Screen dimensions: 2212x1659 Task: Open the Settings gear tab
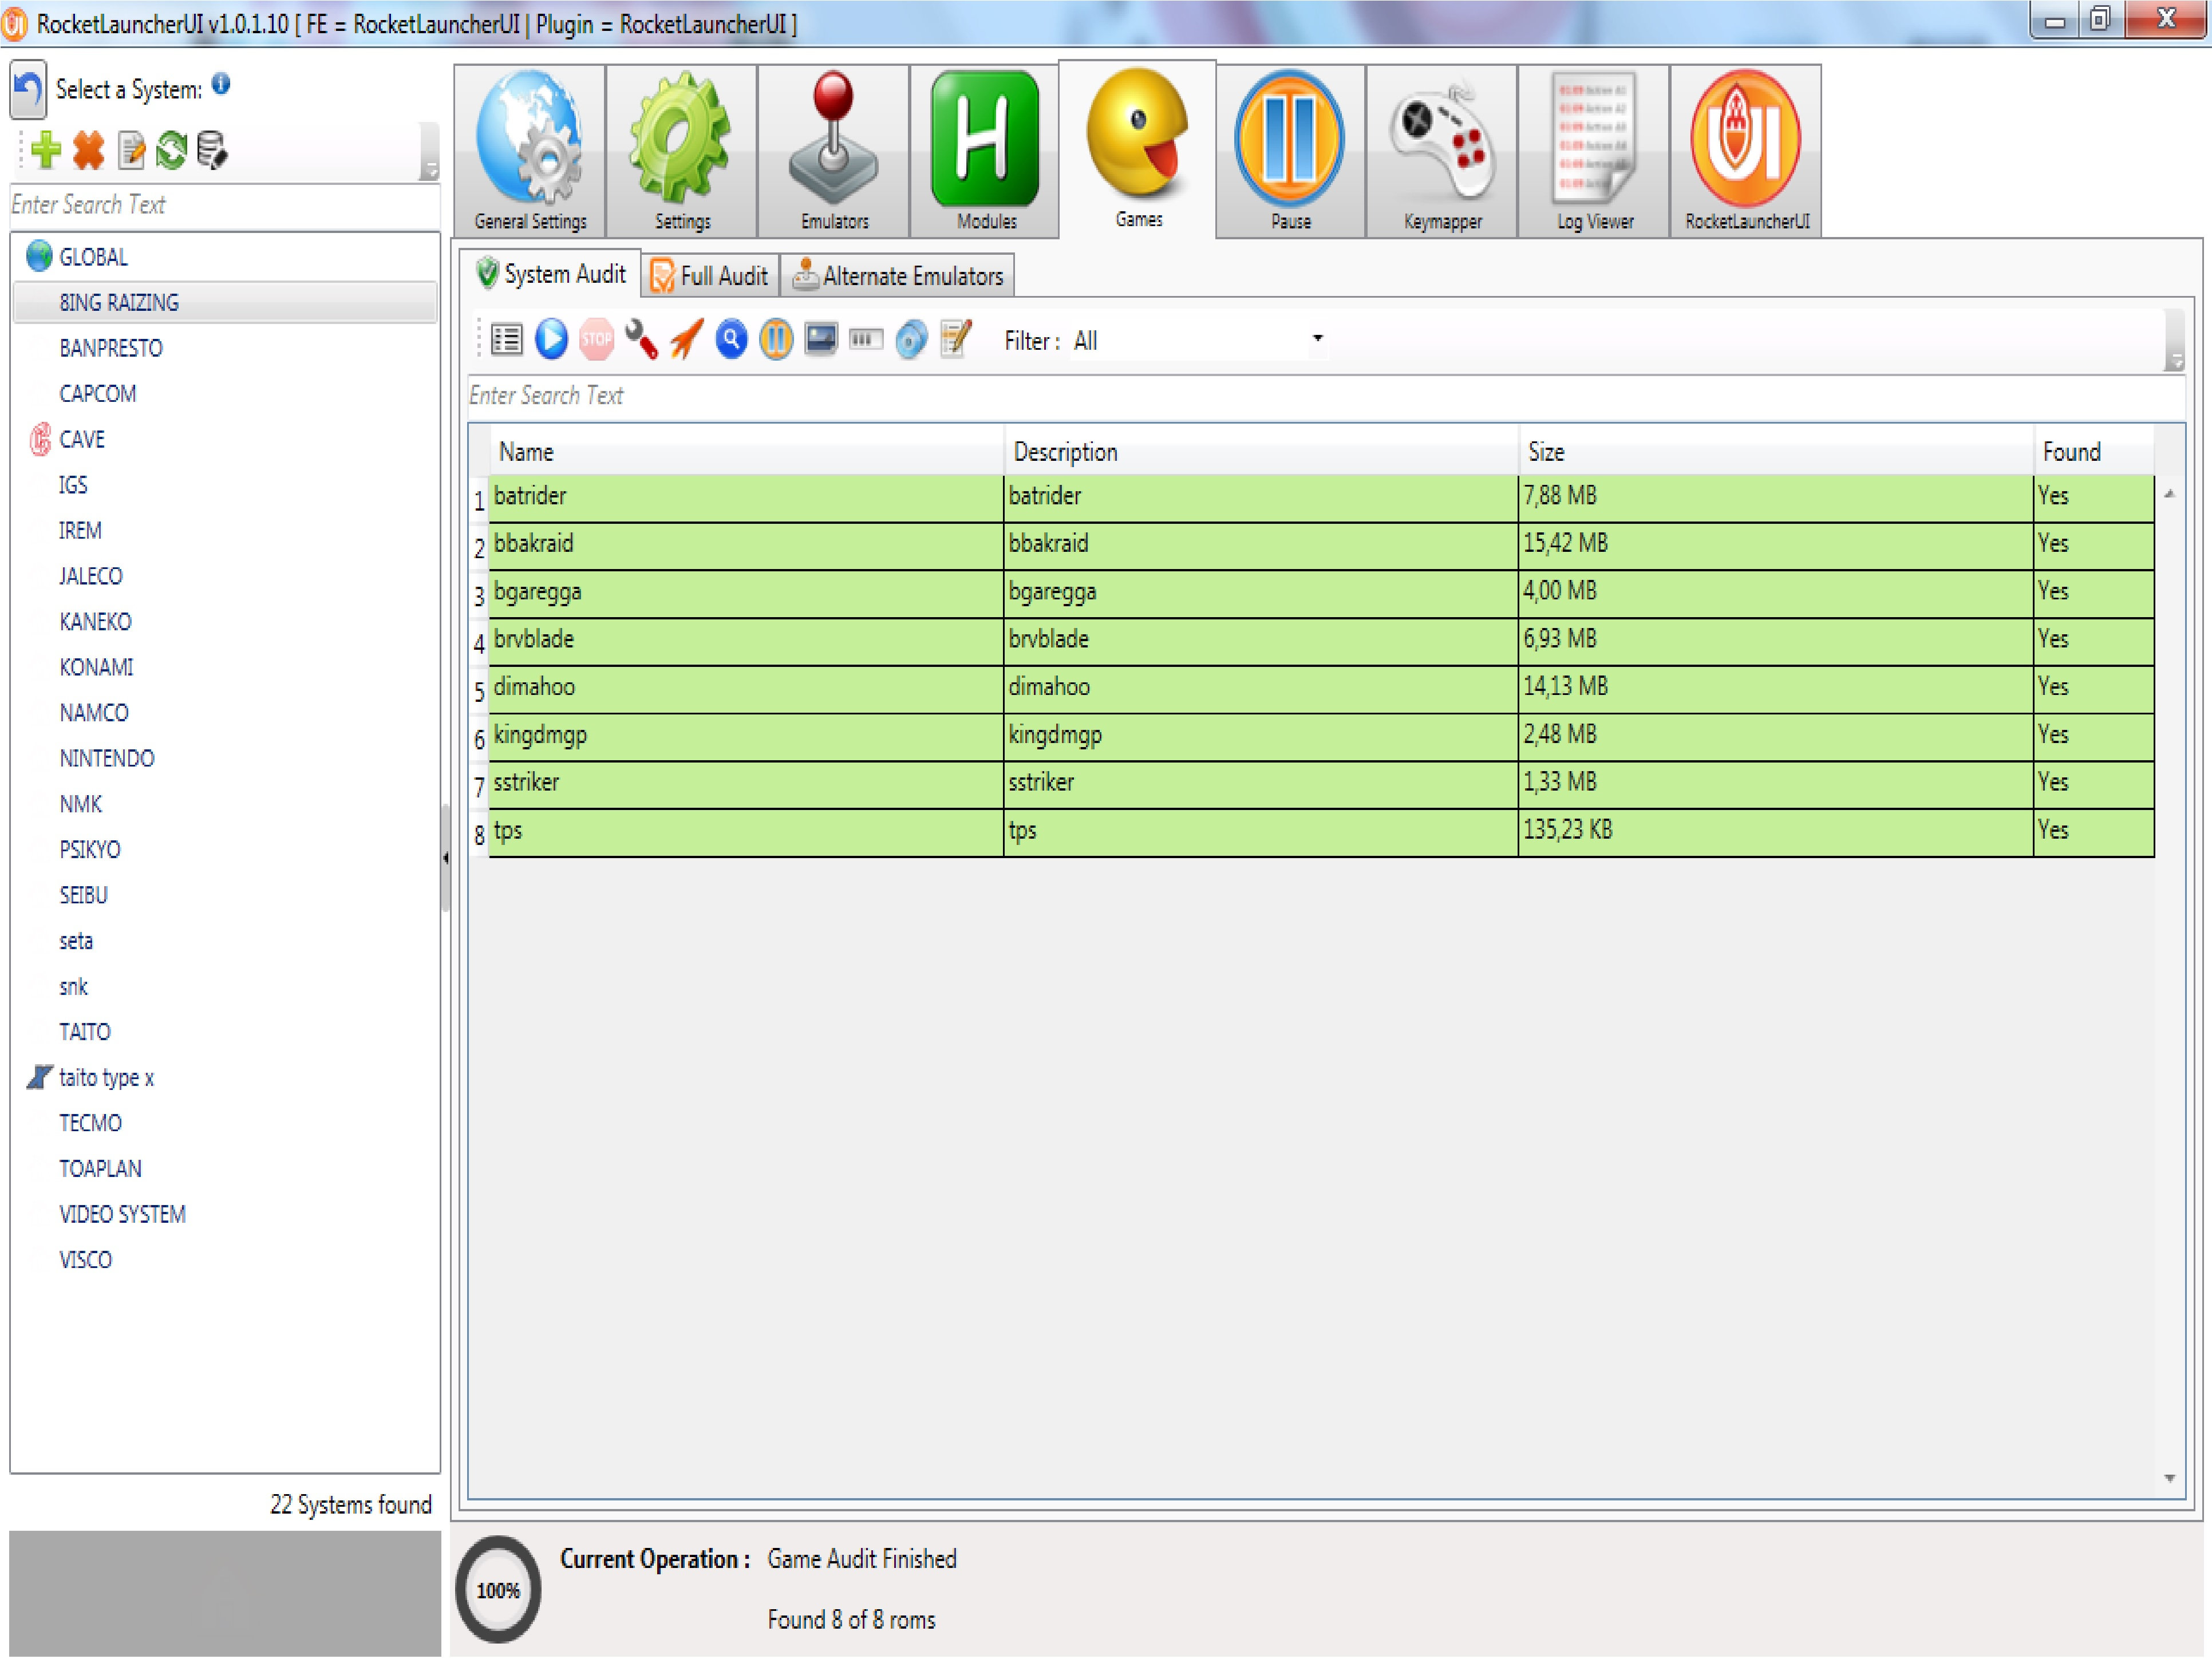(x=682, y=152)
